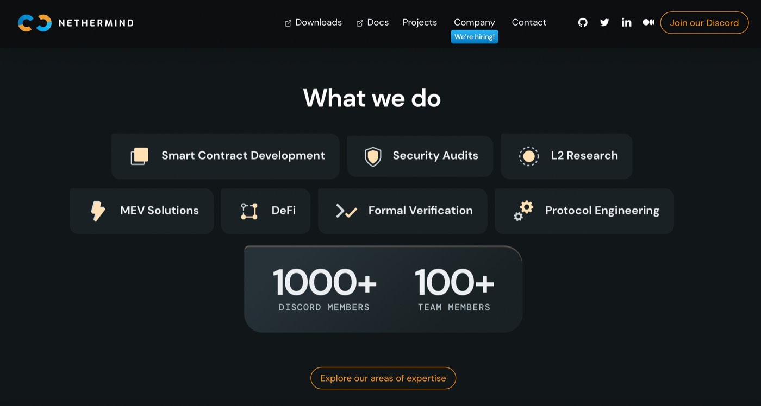The width and height of the screenshot is (761, 406).
Task: Open the Company menu
Action: pos(475,22)
